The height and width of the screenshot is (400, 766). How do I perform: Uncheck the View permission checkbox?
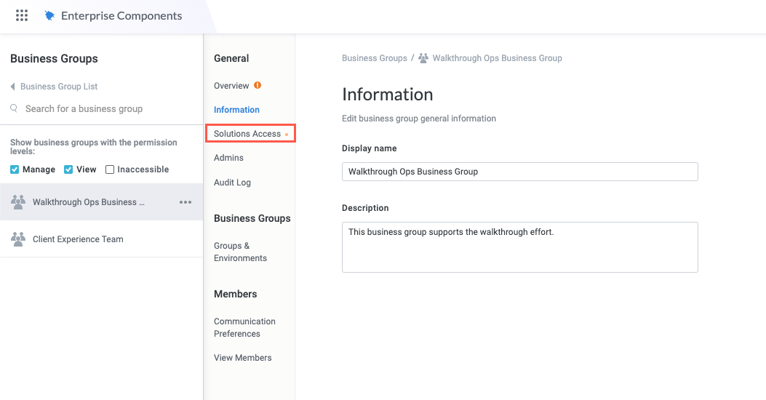tap(68, 169)
